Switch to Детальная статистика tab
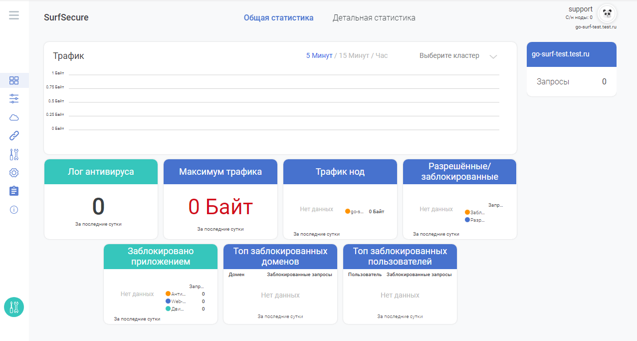This screenshot has width=637, height=341. pos(374,17)
